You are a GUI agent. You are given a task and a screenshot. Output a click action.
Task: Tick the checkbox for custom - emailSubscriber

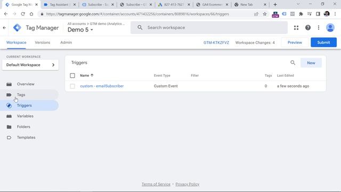pos(72,86)
